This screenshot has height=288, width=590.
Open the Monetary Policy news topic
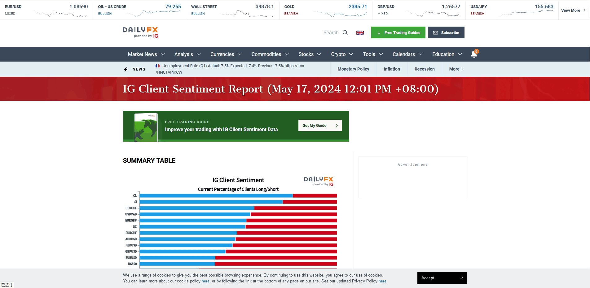tap(353, 69)
